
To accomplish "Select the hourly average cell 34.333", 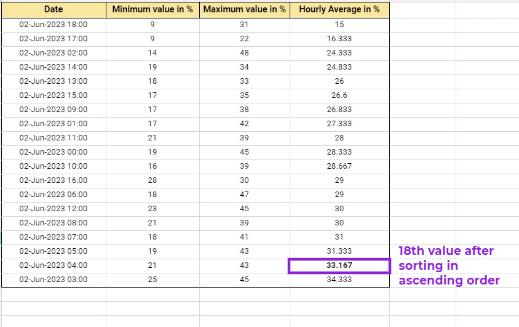I will [x=339, y=280].
